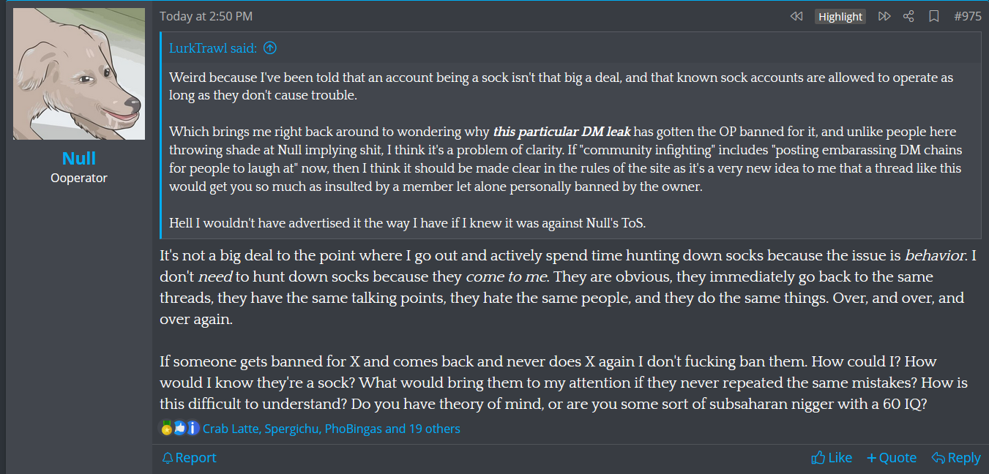Click the thumbs-up reaction icon
This screenshot has height=474, width=989.
[180, 428]
